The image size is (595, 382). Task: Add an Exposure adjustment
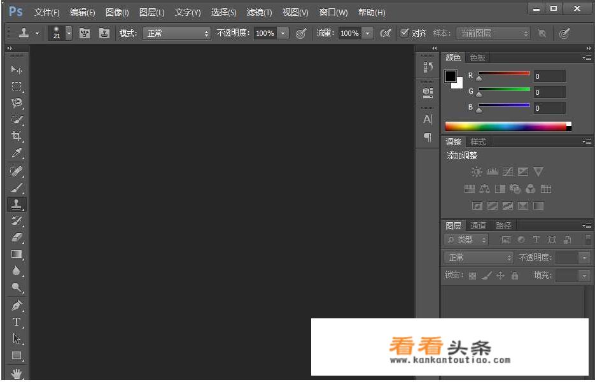523,172
